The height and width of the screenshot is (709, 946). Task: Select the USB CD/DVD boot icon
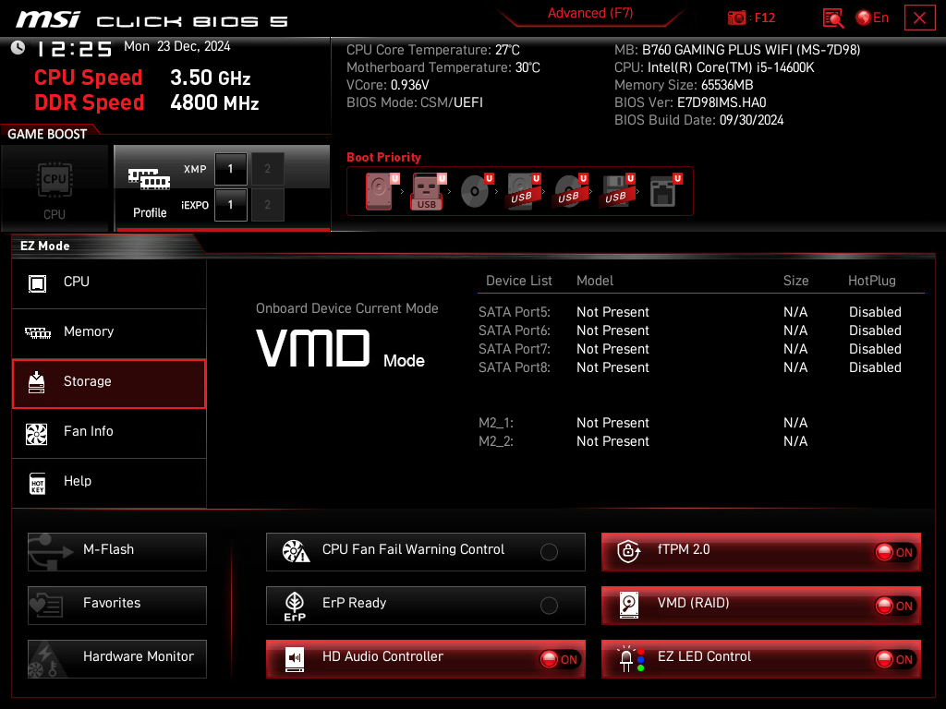pos(569,191)
